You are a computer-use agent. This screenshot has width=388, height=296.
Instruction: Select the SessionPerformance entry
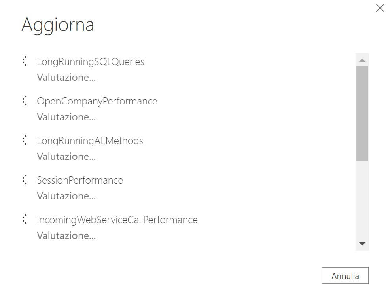tap(80, 180)
